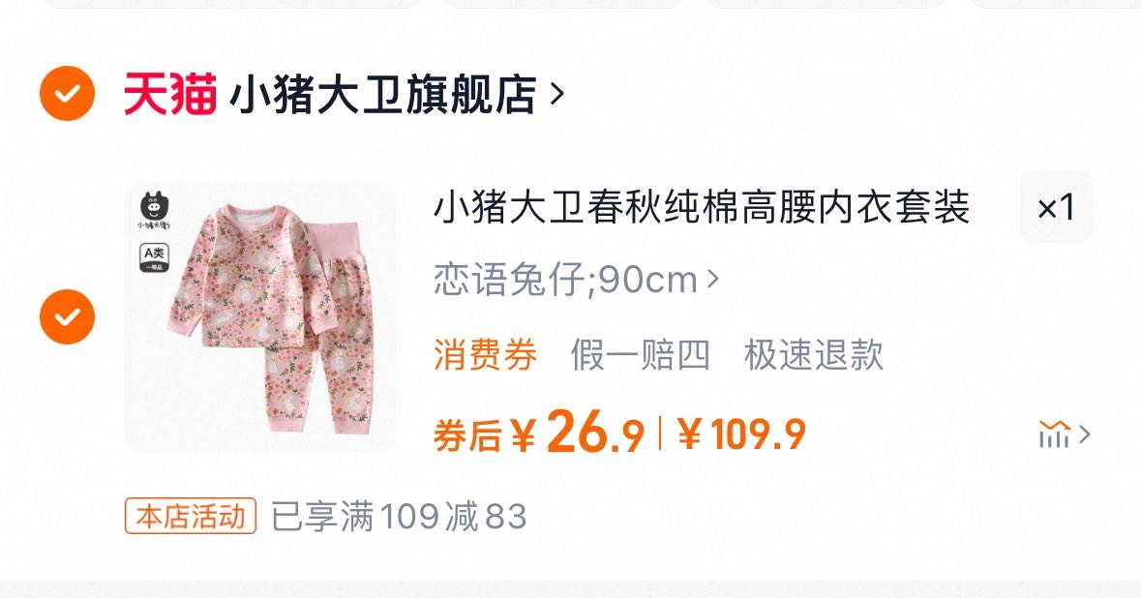Uncheck the 小猪大卫旗舰店 store checkbox
The image size is (1141, 598).
pyautogui.click(x=67, y=93)
